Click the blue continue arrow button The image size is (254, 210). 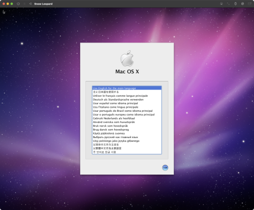pyautogui.click(x=165, y=167)
